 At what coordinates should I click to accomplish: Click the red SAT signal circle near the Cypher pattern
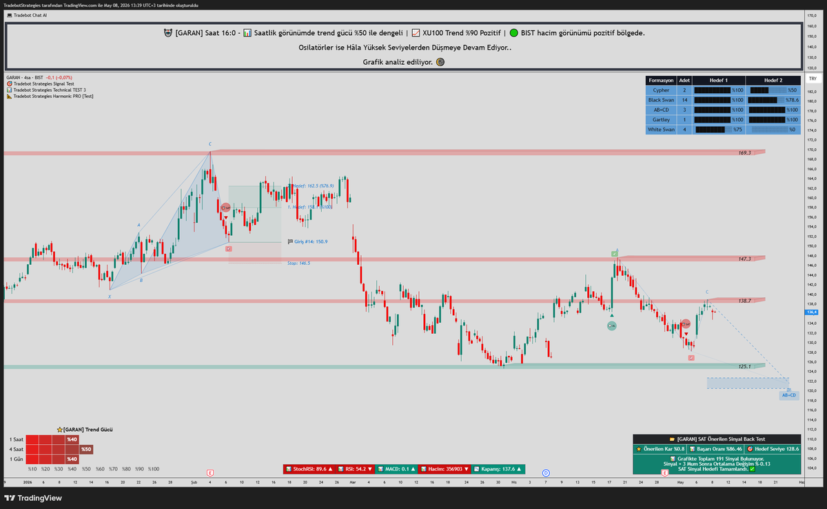(x=225, y=207)
